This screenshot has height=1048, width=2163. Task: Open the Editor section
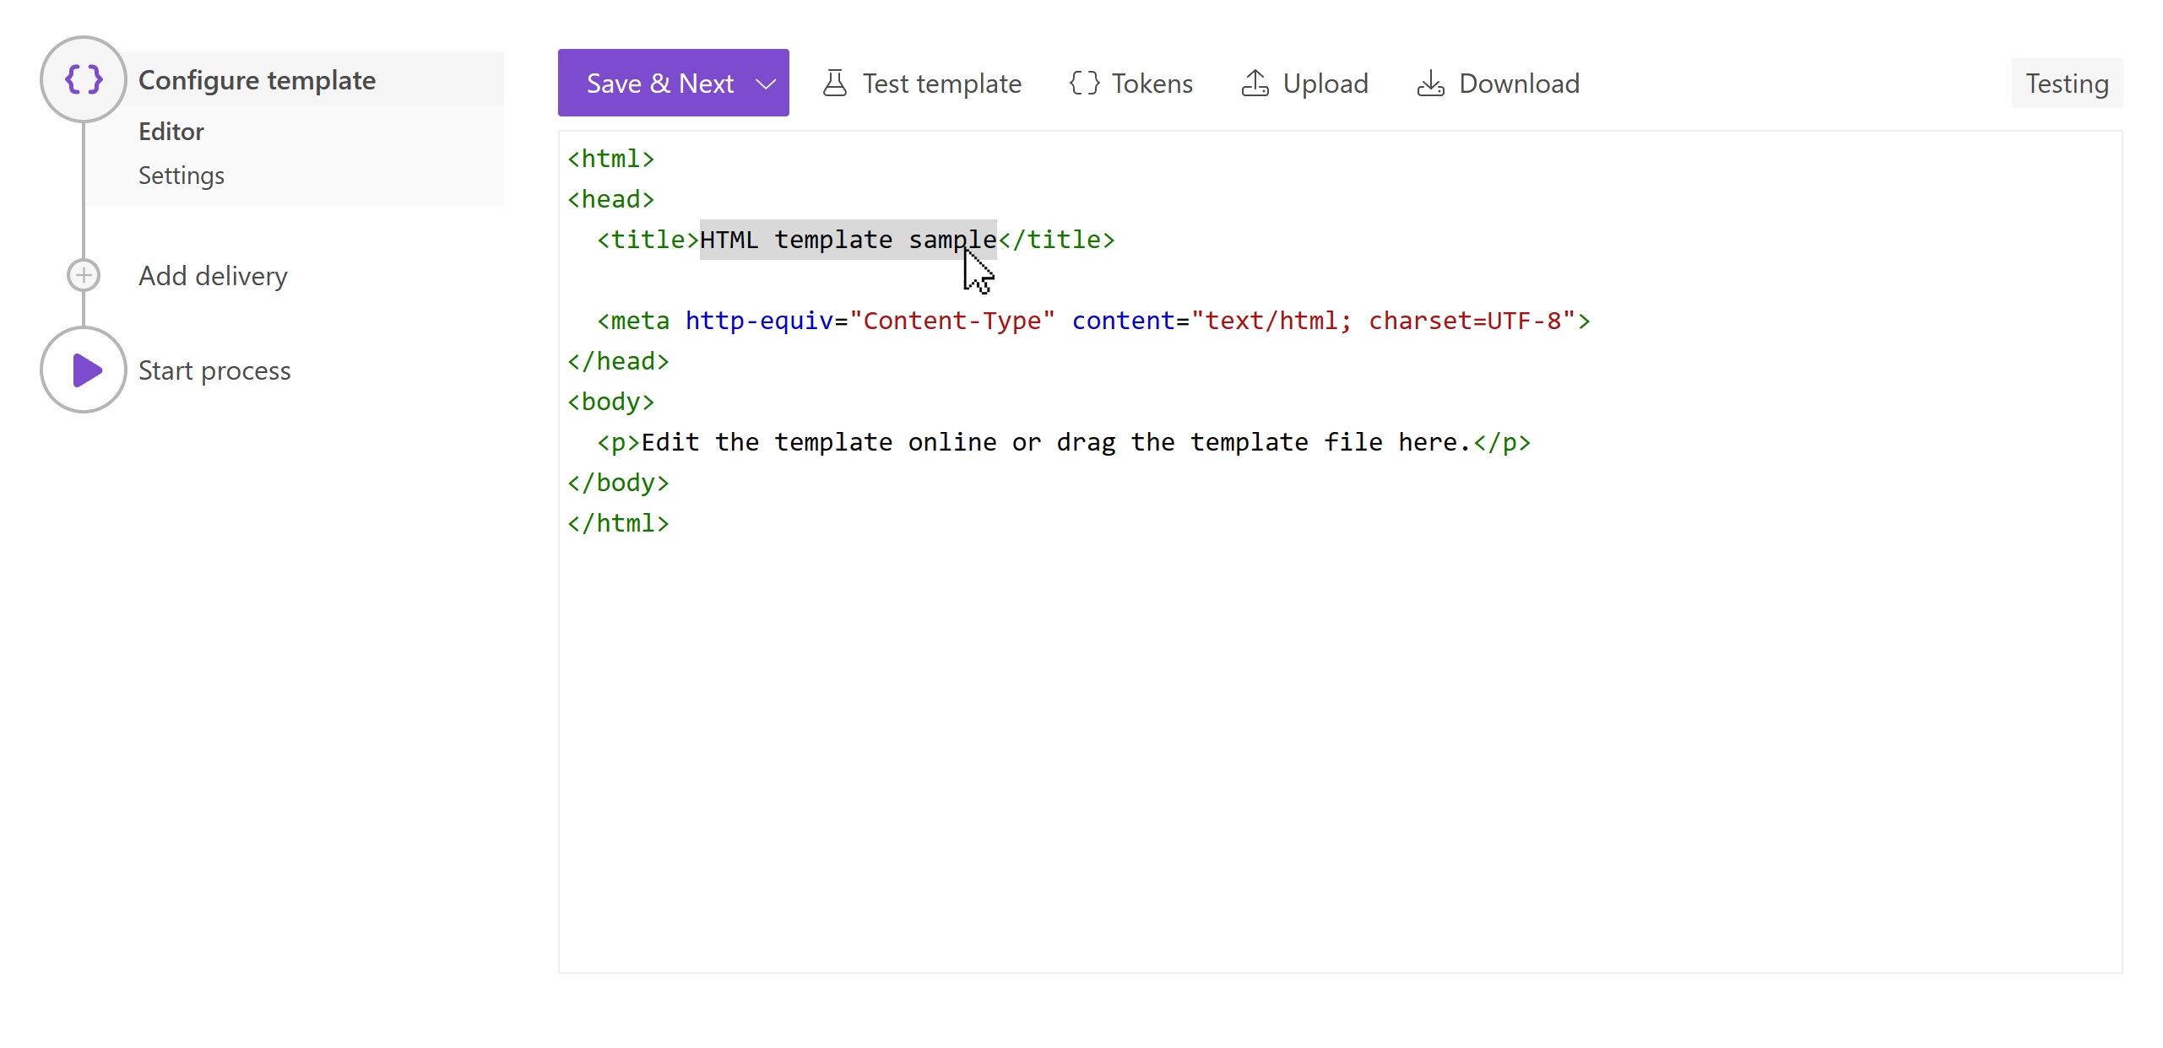pos(171,132)
